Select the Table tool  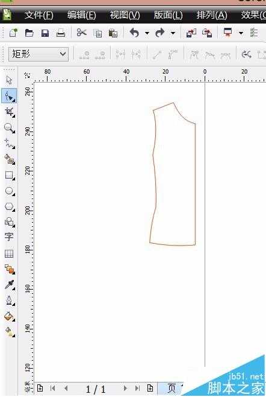coord(9,253)
